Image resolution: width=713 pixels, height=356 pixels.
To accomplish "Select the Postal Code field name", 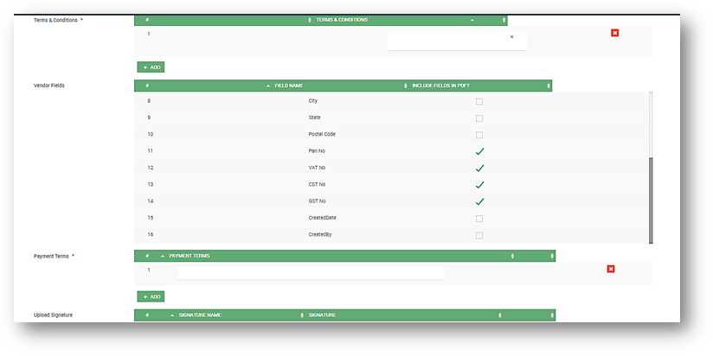I will (x=322, y=135).
